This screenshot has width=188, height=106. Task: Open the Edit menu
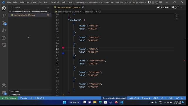click(15, 2)
